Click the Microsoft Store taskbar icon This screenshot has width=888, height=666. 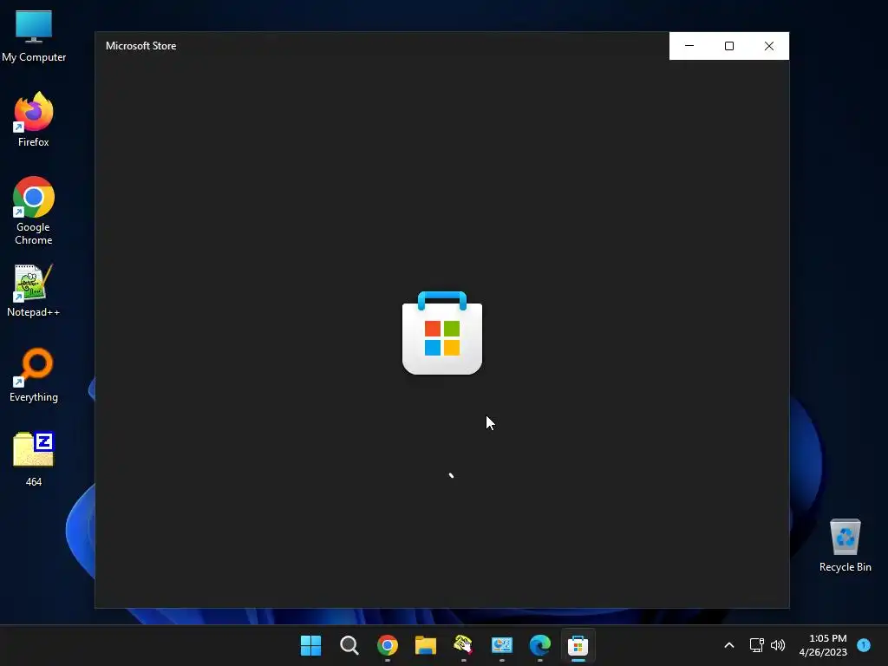pyautogui.click(x=578, y=645)
